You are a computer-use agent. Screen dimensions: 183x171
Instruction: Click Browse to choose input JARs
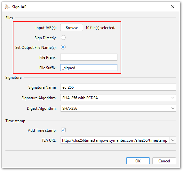click(x=72, y=27)
